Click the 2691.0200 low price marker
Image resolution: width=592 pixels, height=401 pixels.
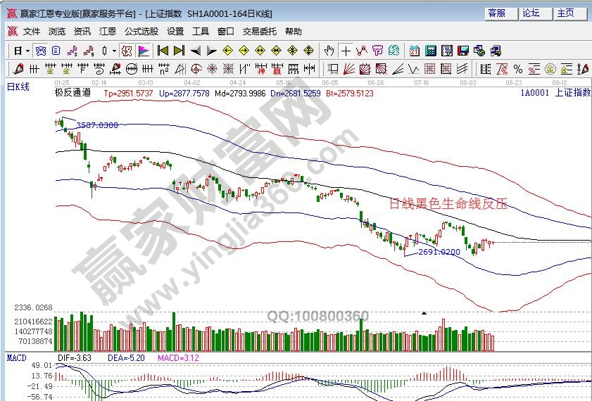[439, 252]
